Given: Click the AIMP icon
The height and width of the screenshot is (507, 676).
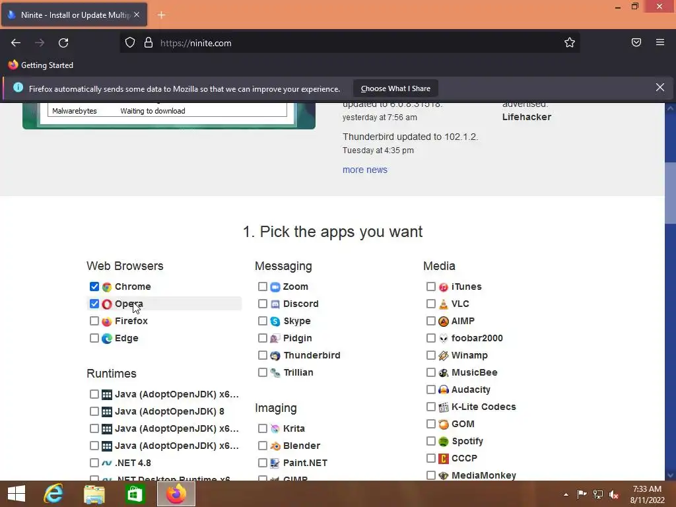Looking at the screenshot, I should tap(443, 321).
